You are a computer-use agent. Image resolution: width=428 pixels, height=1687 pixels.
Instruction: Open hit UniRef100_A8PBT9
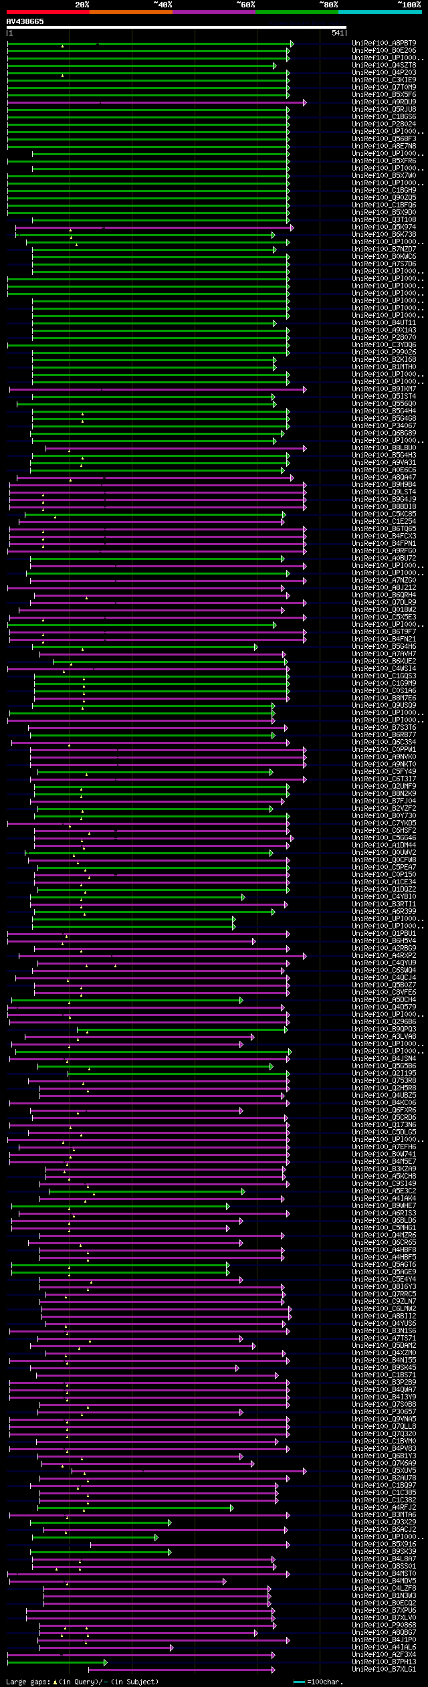click(384, 43)
